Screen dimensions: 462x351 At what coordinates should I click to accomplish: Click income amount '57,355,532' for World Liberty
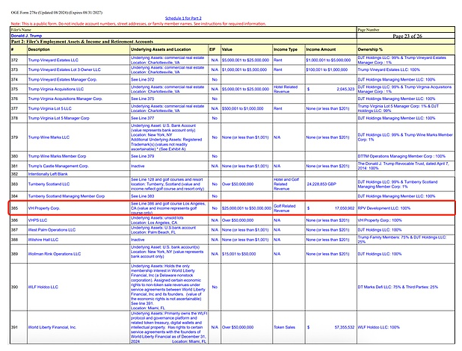click(345, 327)
